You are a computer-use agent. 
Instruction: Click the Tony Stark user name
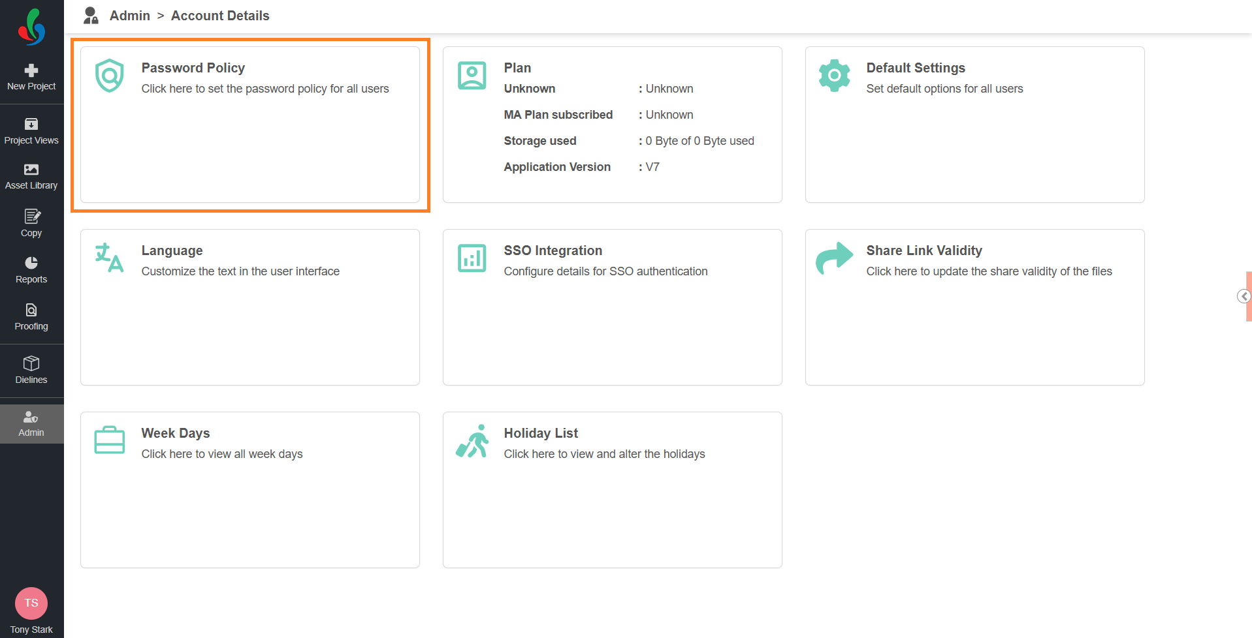[31, 630]
